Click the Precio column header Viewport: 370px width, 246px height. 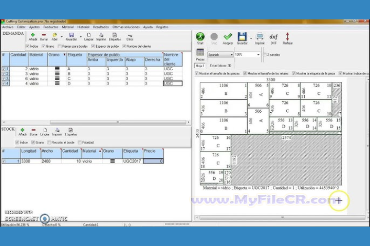tap(153, 153)
